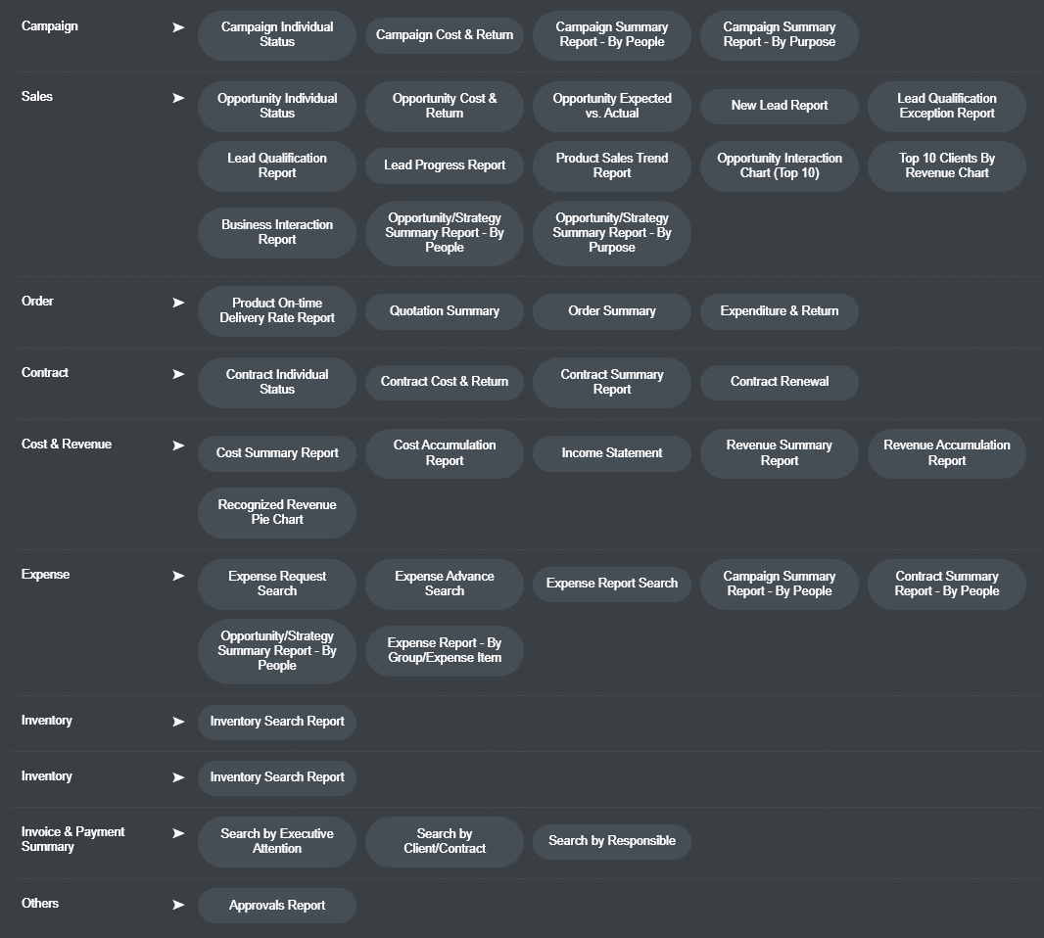Open the Approvals Report
This screenshot has height=938, width=1044.
point(277,906)
